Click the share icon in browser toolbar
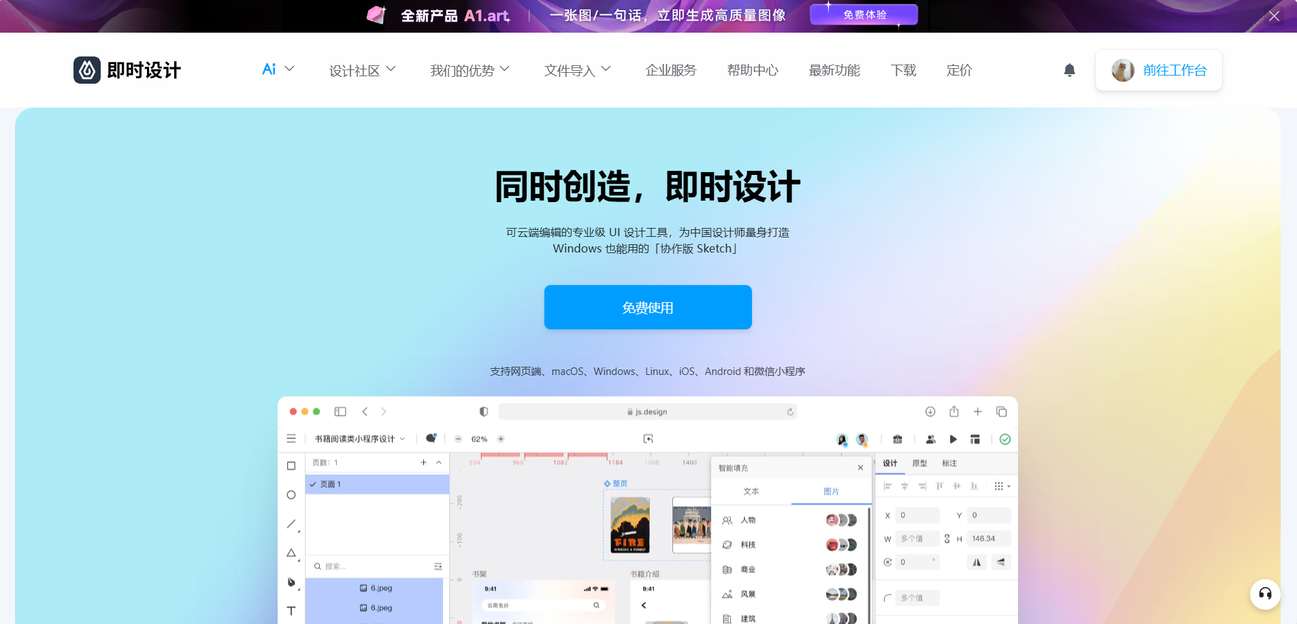Image resolution: width=1297 pixels, height=624 pixels. tap(954, 411)
